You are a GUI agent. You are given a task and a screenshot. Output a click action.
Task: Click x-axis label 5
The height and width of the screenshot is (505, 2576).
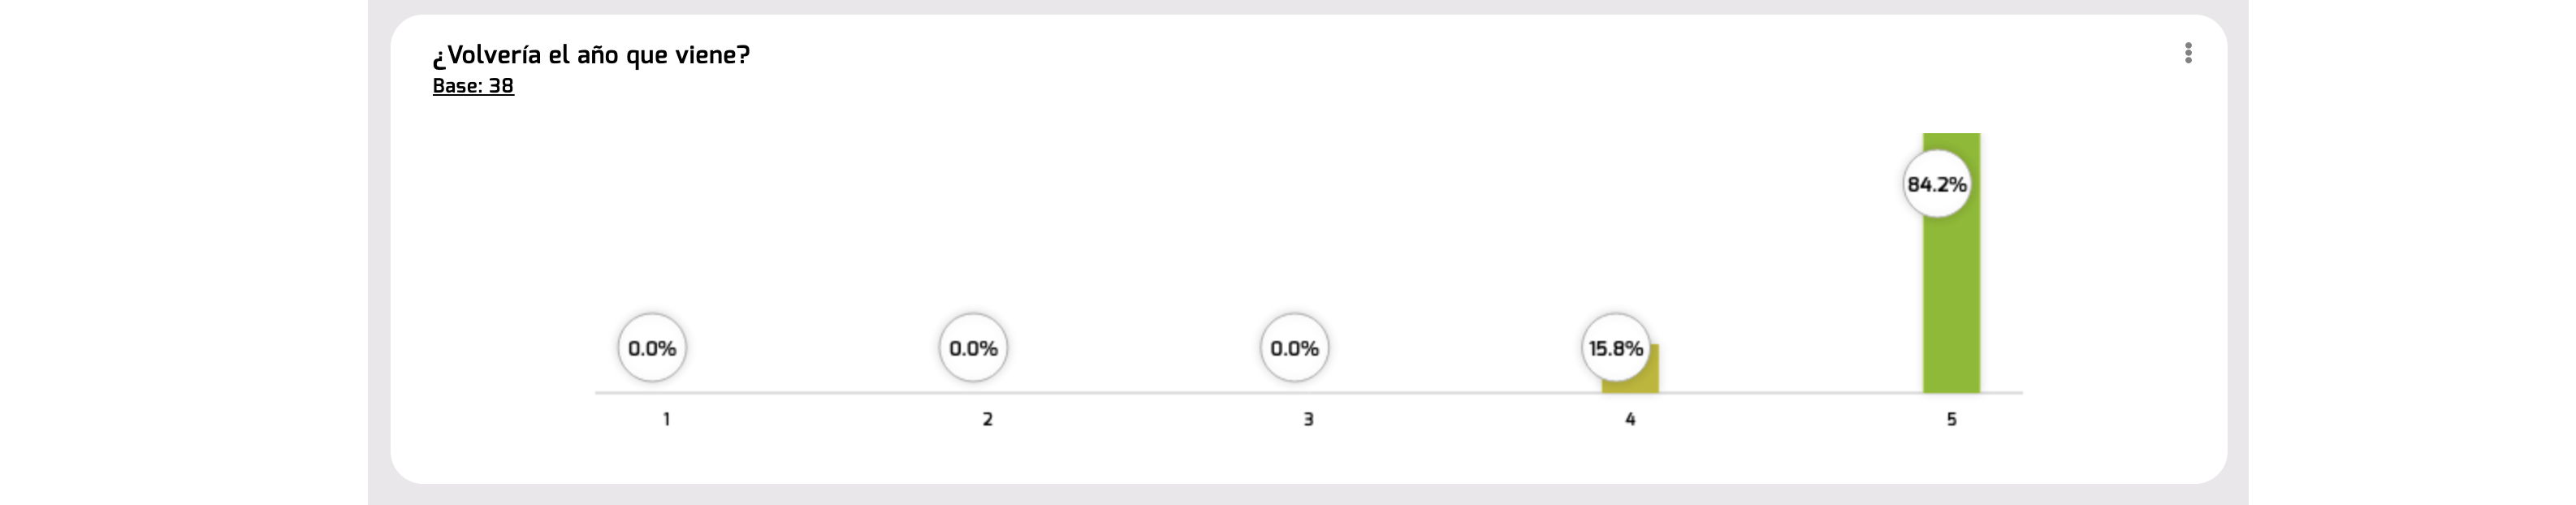[1951, 419]
